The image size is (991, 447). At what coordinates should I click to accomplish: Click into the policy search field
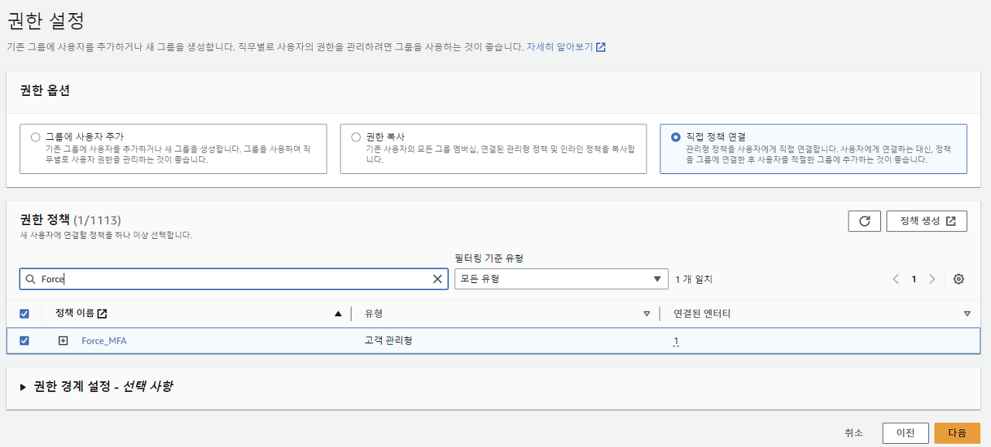232,279
